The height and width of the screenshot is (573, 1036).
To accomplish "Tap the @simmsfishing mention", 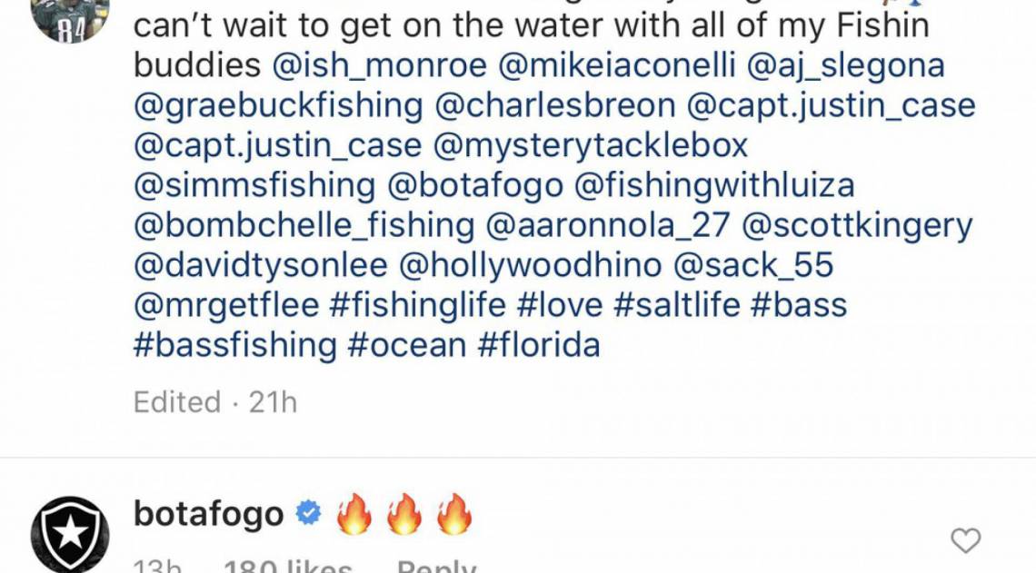I will (x=254, y=185).
